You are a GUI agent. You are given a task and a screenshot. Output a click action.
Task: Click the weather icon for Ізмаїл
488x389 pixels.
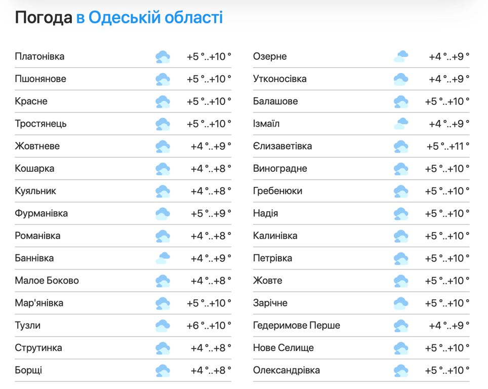(400, 124)
